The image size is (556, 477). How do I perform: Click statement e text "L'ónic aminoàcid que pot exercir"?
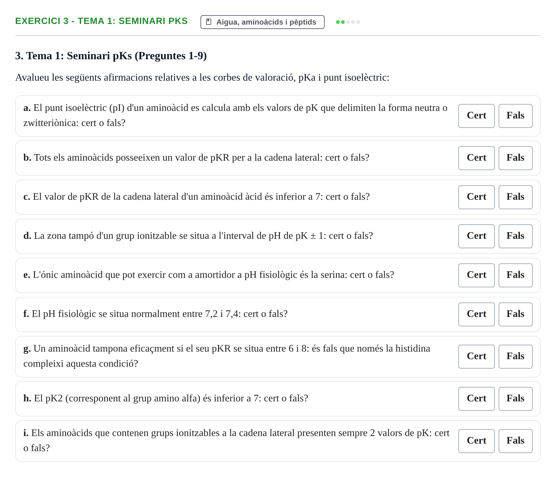(x=209, y=275)
